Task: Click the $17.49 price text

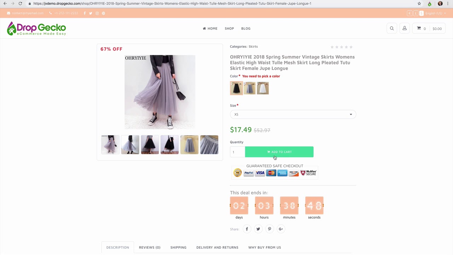Action: pyautogui.click(x=241, y=130)
